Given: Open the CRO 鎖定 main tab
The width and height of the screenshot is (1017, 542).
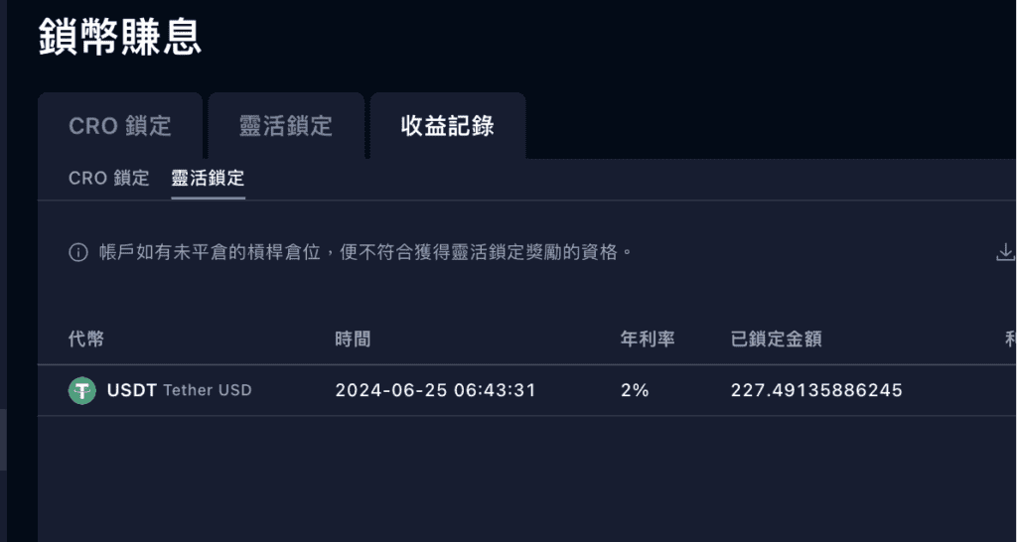Looking at the screenshot, I should tap(120, 126).
